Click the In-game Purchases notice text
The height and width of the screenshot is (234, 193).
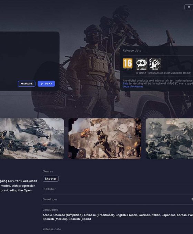(x=163, y=73)
